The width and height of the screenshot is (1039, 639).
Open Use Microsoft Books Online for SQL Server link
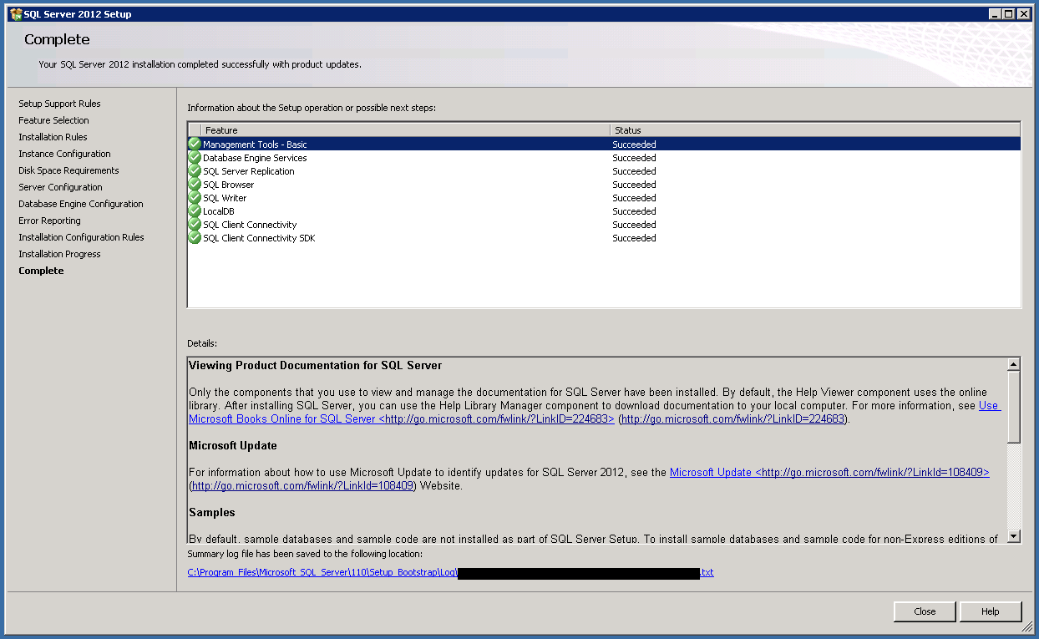point(402,418)
